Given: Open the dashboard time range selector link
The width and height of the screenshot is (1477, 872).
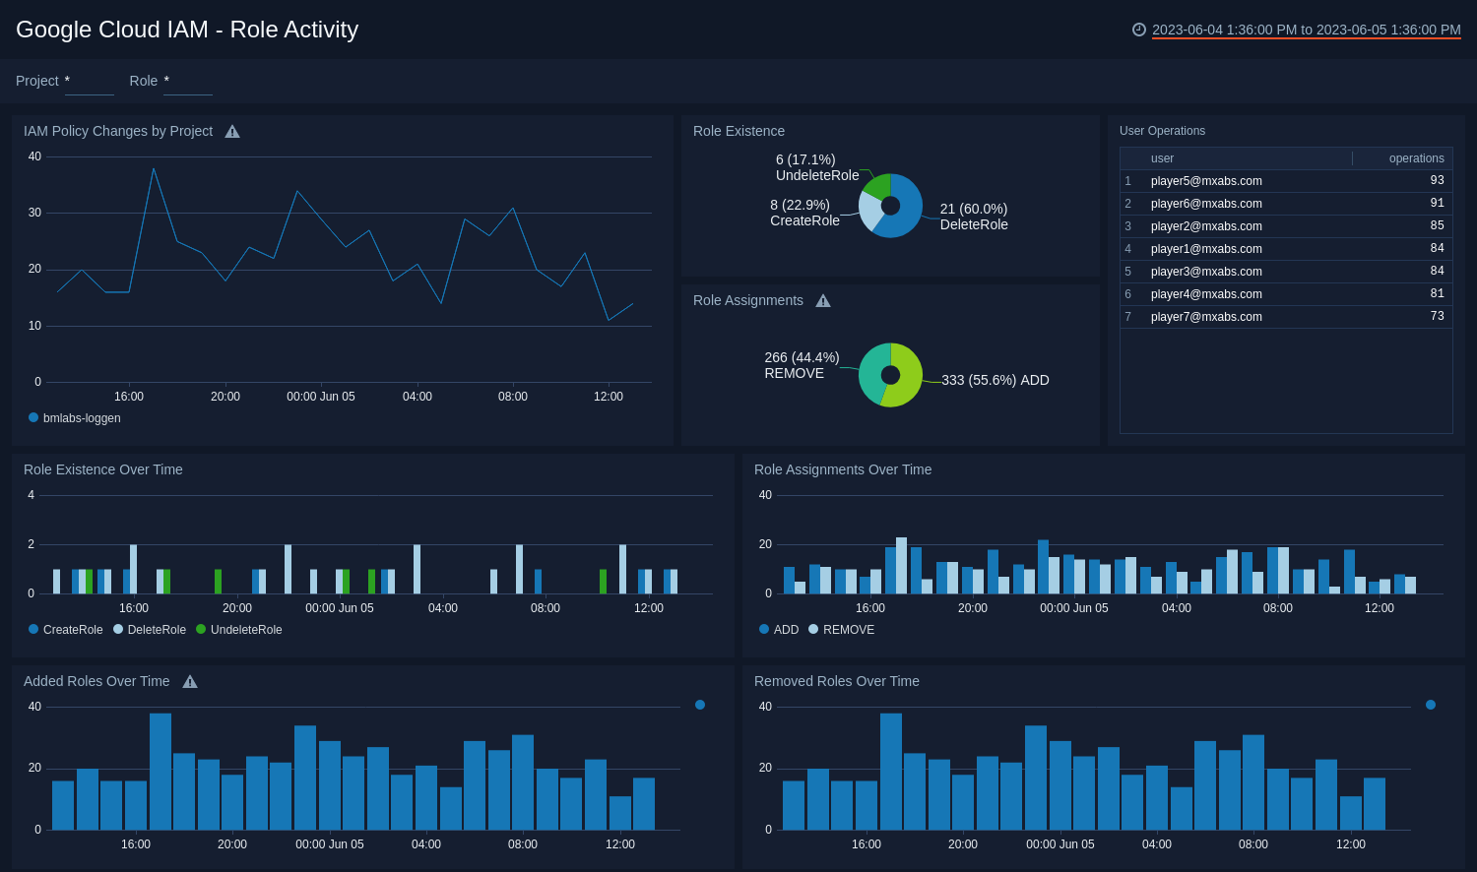Looking at the screenshot, I should click(1307, 30).
